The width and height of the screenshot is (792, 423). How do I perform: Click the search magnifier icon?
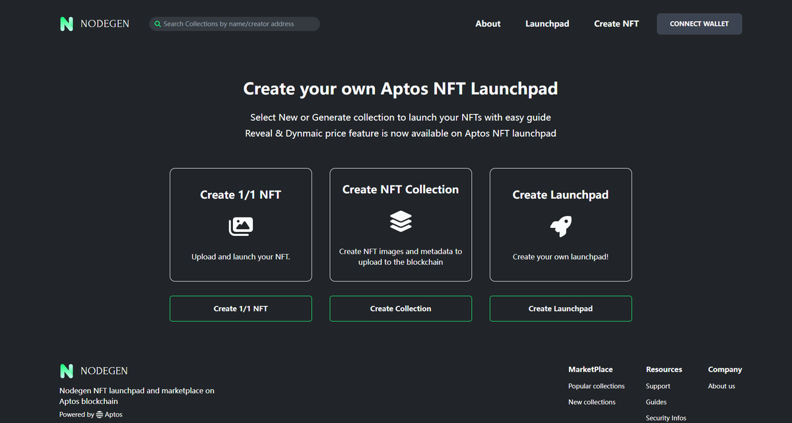coord(157,24)
